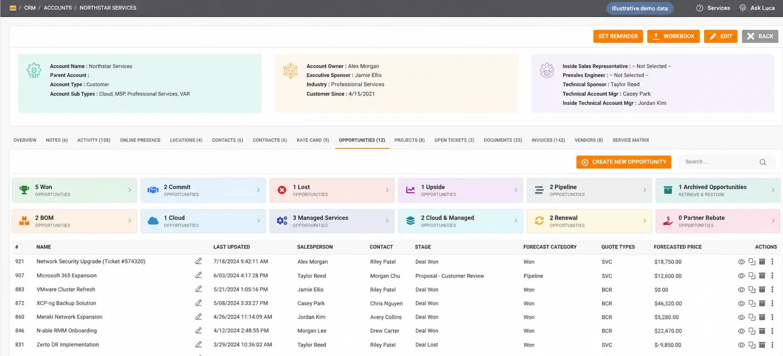Show details for VMware Cluster Refresh
The width and height of the screenshot is (783, 356).
(741, 290)
